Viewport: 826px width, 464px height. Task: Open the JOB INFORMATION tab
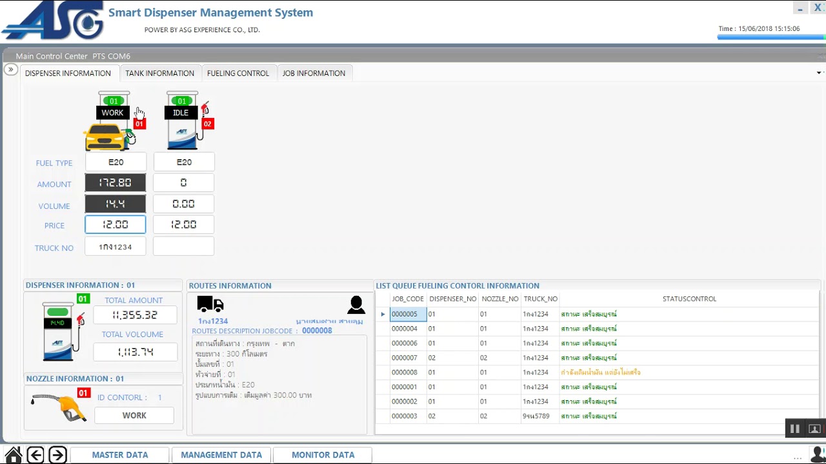(314, 73)
